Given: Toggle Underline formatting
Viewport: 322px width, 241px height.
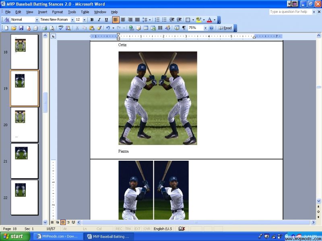Looking at the screenshot, I should point(106,20).
